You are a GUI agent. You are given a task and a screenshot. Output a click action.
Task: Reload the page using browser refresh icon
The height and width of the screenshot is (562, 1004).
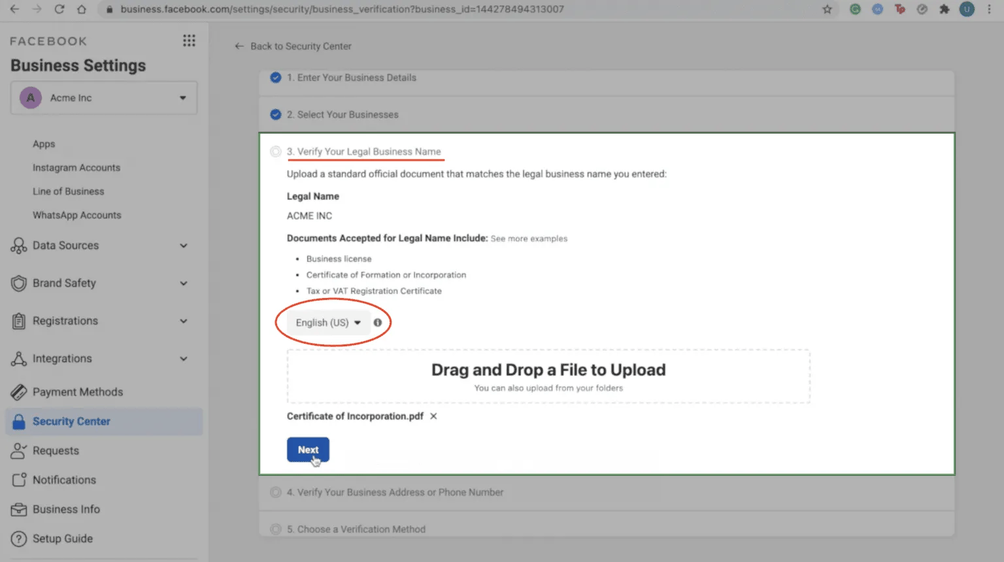(x=59, y=9)
